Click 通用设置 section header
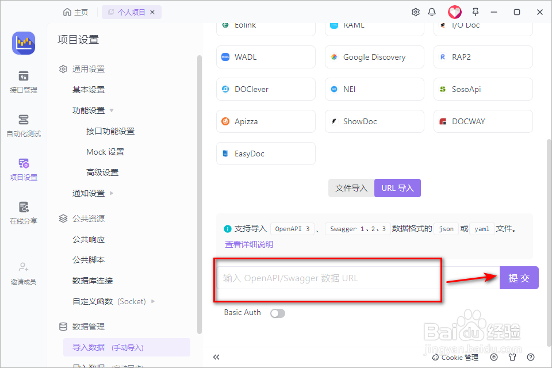Viewport: 552px width, 368px height. [x=82, y=69]
